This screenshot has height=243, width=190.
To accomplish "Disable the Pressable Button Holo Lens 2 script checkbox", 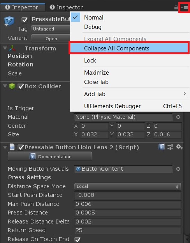I will click(21, 147).
